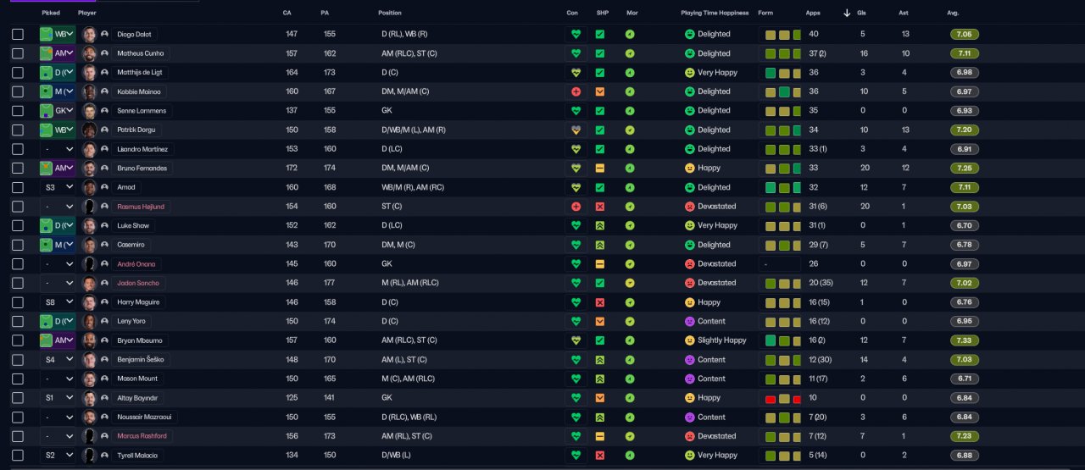Click Kobbie Mainoo's red injury condition icon
Viewport: 1085px width, 470px height.
(576, 91)
